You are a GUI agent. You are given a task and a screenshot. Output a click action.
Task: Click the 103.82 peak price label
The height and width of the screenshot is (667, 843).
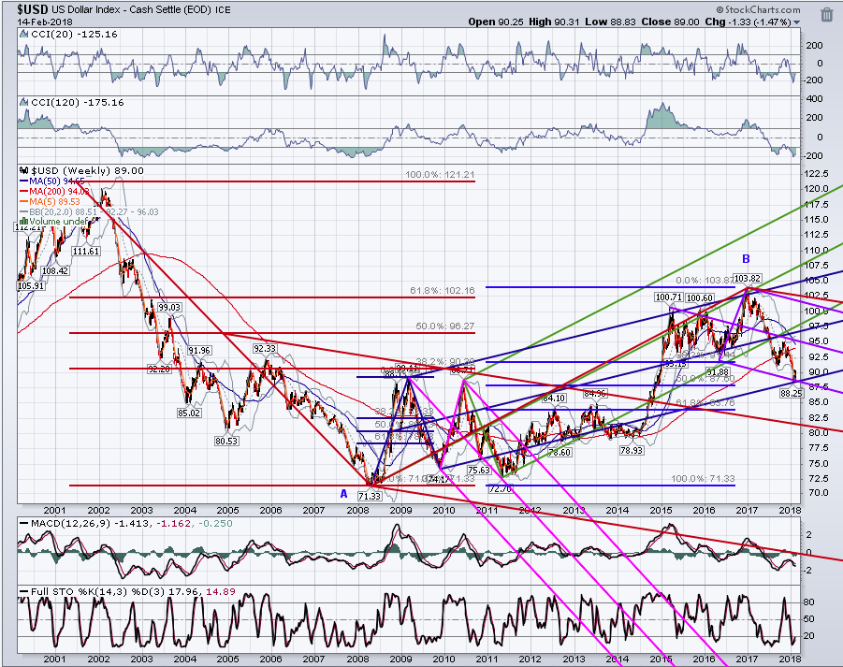(748, 279)
